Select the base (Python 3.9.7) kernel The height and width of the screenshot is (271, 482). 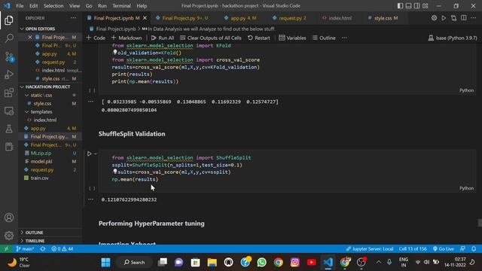[x=453, y=38]
